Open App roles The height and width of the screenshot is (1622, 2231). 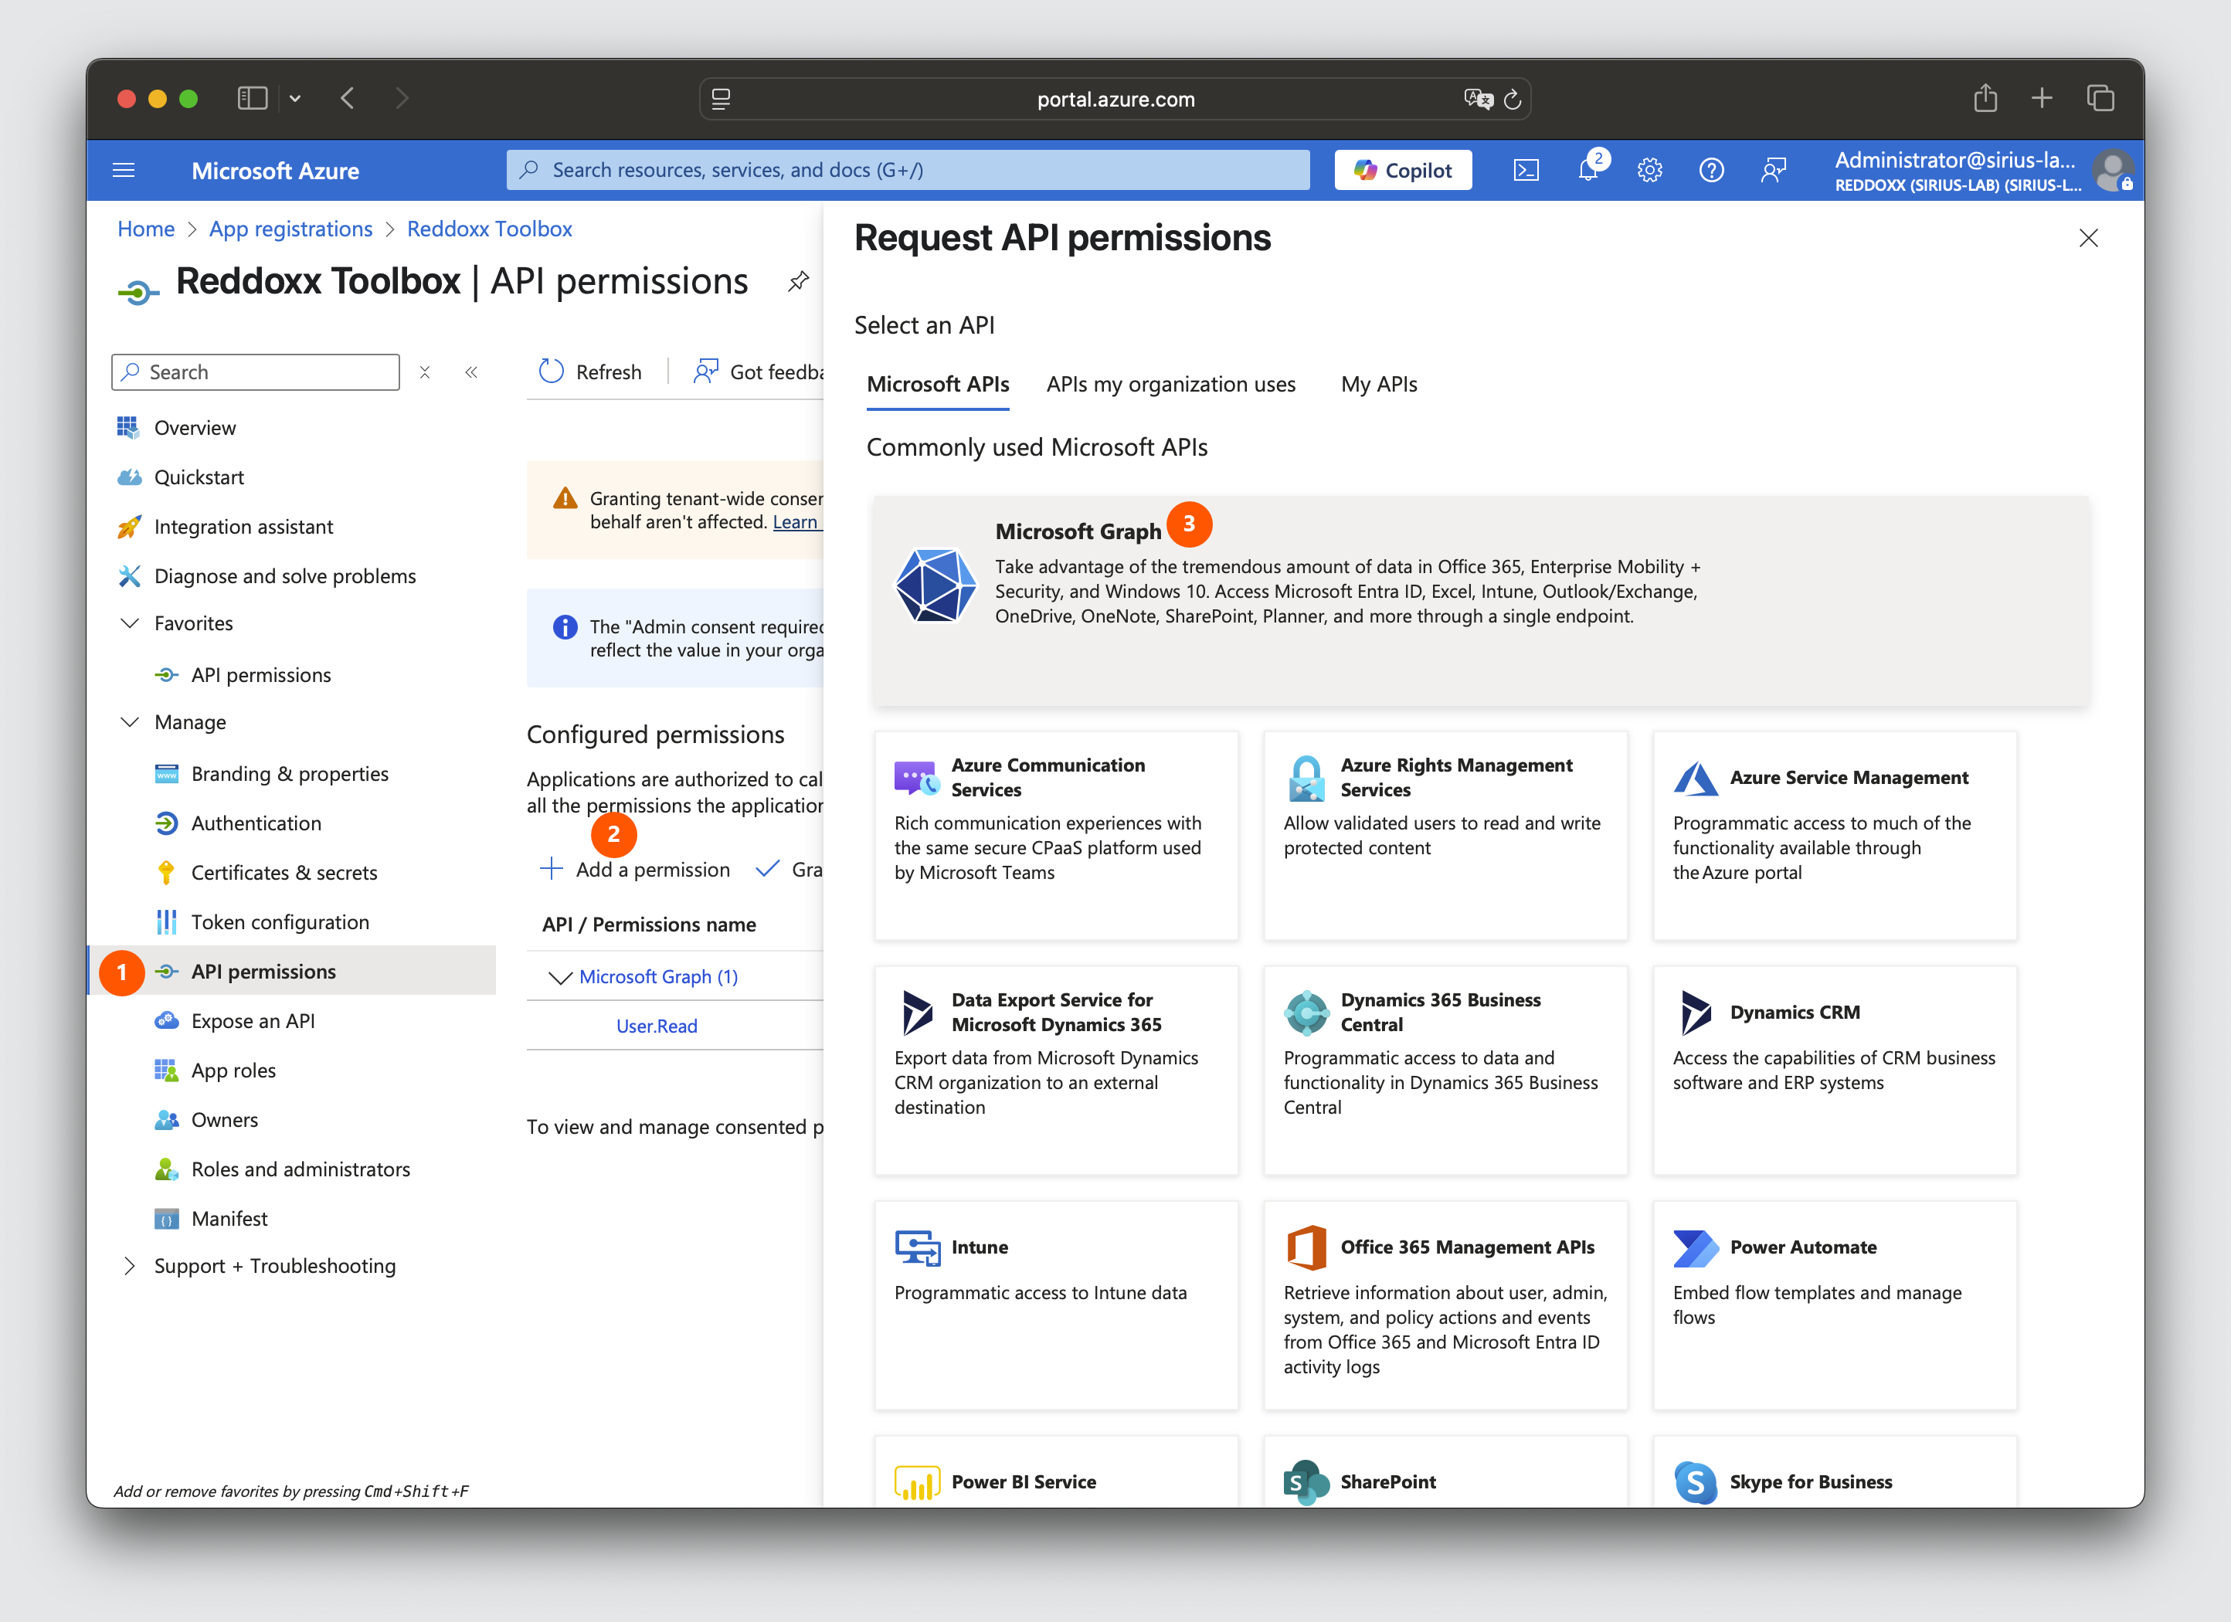click(x=233, y=1071)
